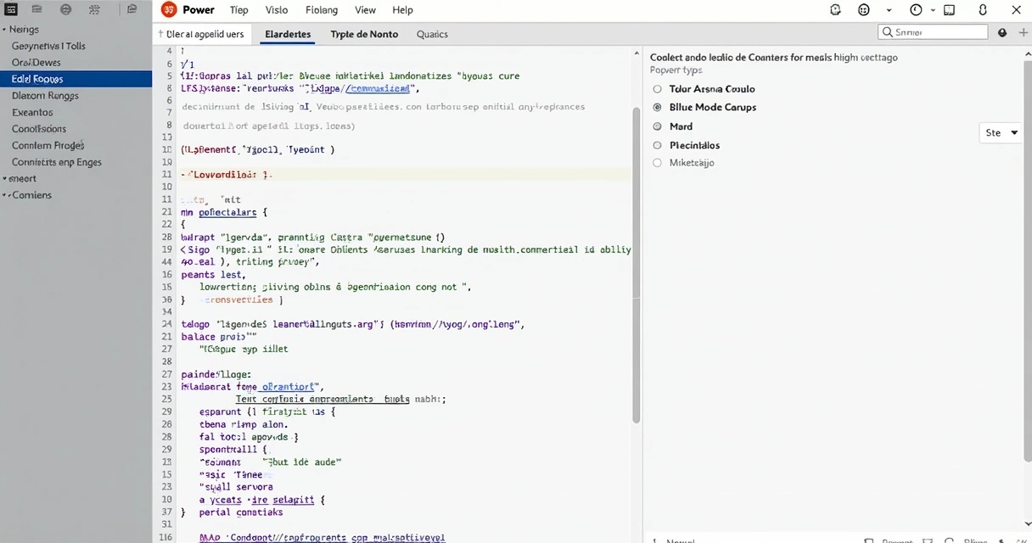This screenshot has height=543, width=1032.
Task: Open the Tiep menu
Action: coord(239,10)
